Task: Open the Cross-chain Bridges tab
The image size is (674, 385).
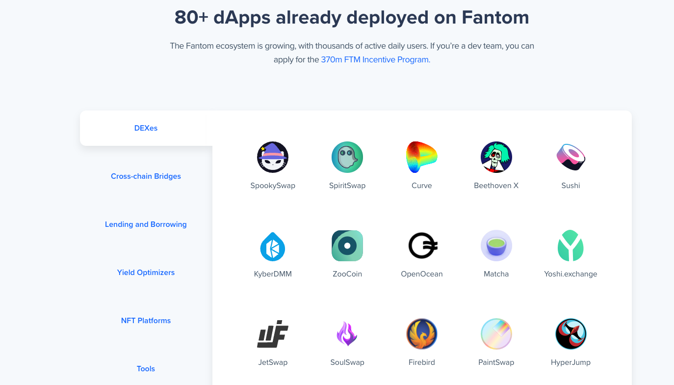Action: pos(146,176)
